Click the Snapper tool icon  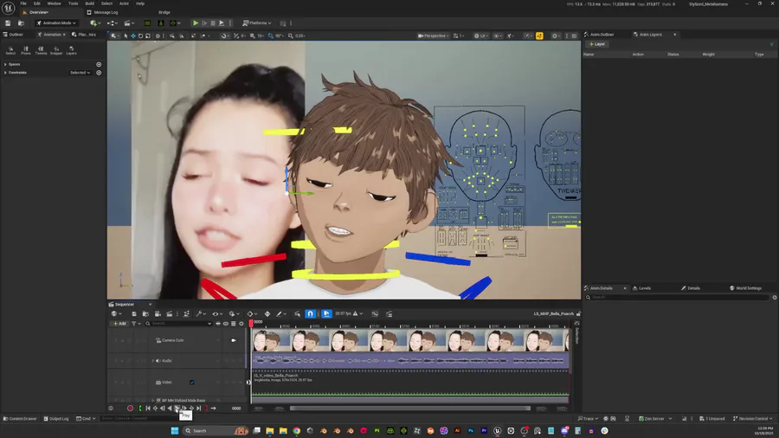[x=56, y=50]
